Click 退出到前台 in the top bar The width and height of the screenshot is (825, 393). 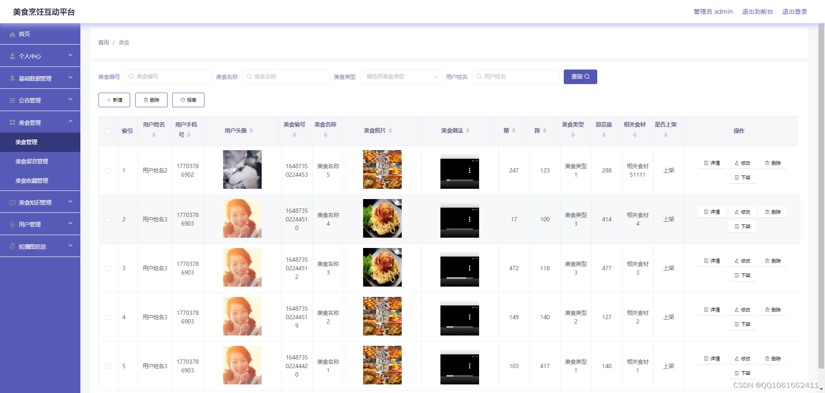click(x=758, y=12)
